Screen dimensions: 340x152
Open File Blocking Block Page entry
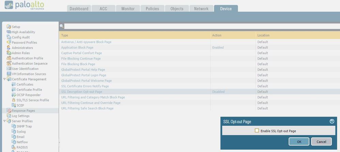[x=78, y=64]
